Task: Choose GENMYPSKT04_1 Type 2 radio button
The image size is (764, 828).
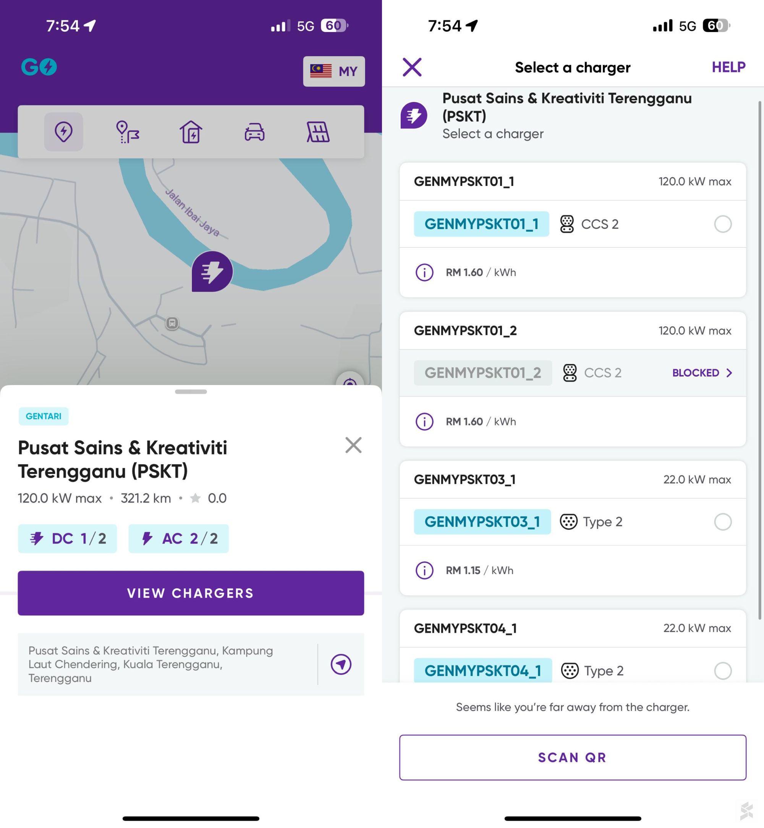Action: pos(723,671)
